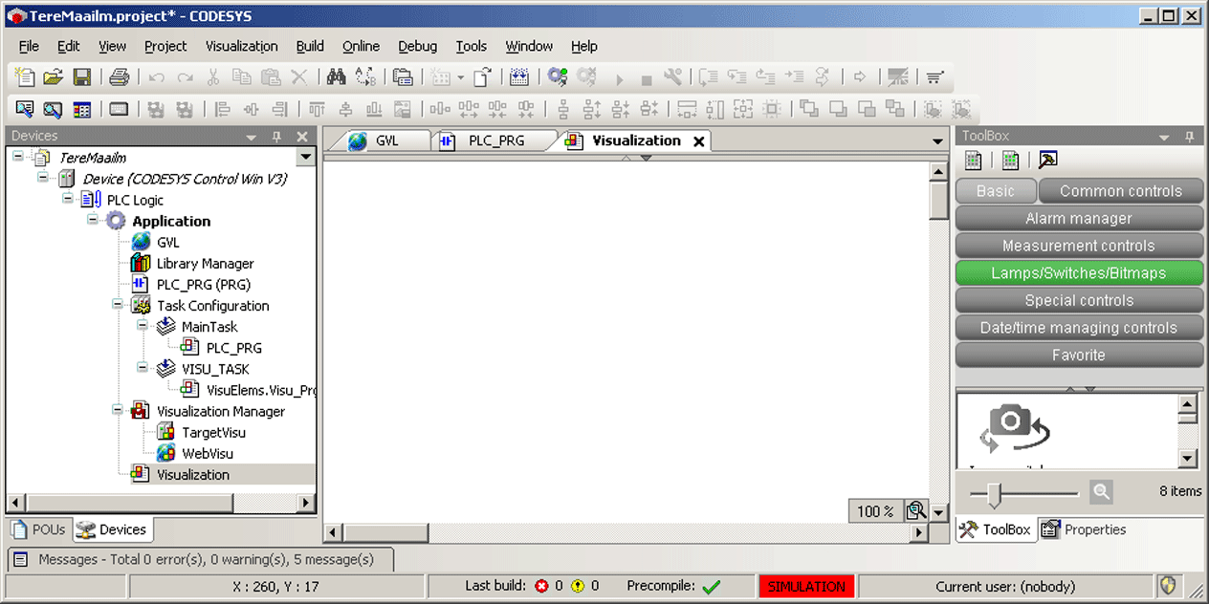This screenshot has height=604, width=1209.
Task: Click the Replace icon with A-B arrows
Action: 364,77
